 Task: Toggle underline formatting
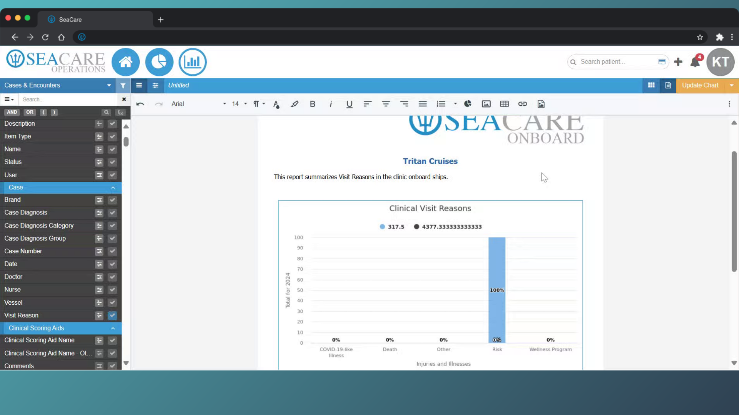point(349,104)
